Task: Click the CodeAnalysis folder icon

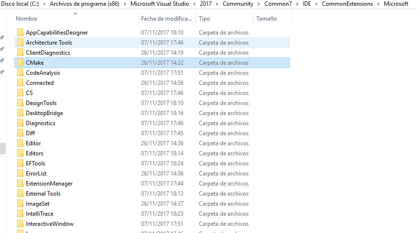Action: (20, 73)
